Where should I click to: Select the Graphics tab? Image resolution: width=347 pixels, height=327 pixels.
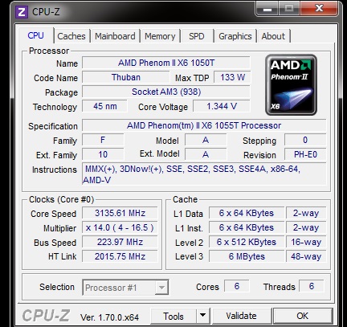coord(235,36)
